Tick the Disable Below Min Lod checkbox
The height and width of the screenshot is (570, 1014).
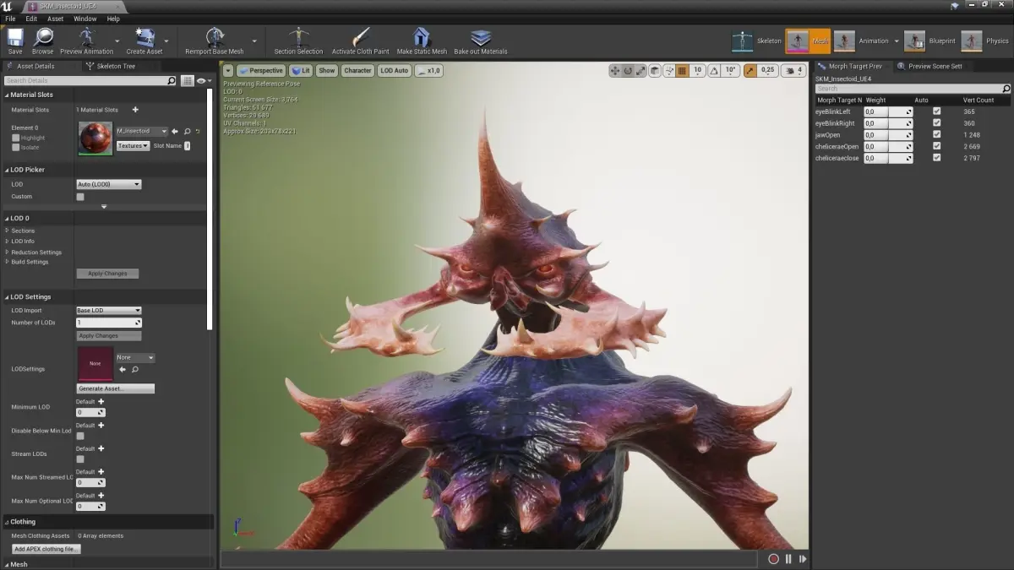coord(80,436)
